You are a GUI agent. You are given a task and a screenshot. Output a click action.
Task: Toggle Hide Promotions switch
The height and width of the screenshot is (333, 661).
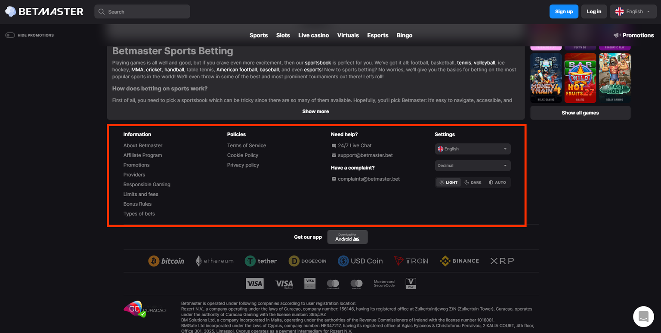9,35
